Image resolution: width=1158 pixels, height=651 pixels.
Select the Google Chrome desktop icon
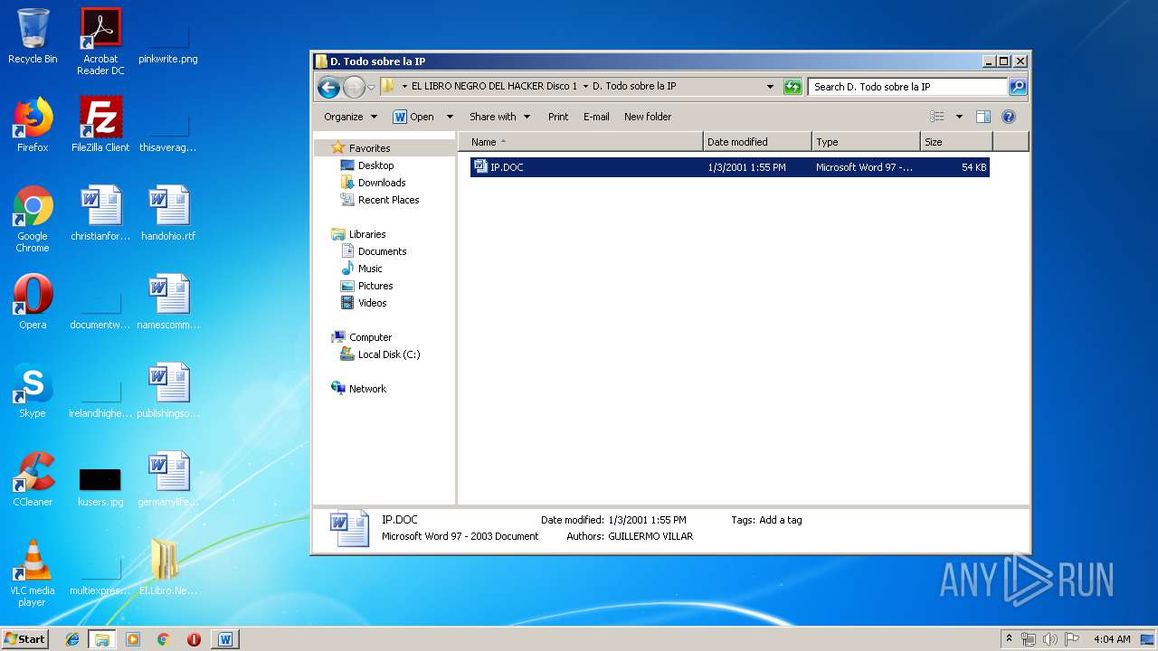pyautogui.click(x=33, y=219)
